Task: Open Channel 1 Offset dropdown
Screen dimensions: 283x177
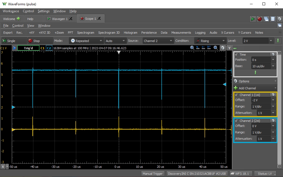Action: [x=273, y=100]
